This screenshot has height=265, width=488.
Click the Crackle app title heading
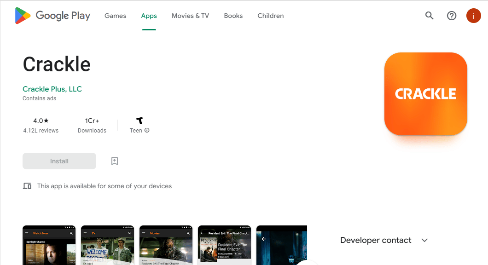click(56, 64)
